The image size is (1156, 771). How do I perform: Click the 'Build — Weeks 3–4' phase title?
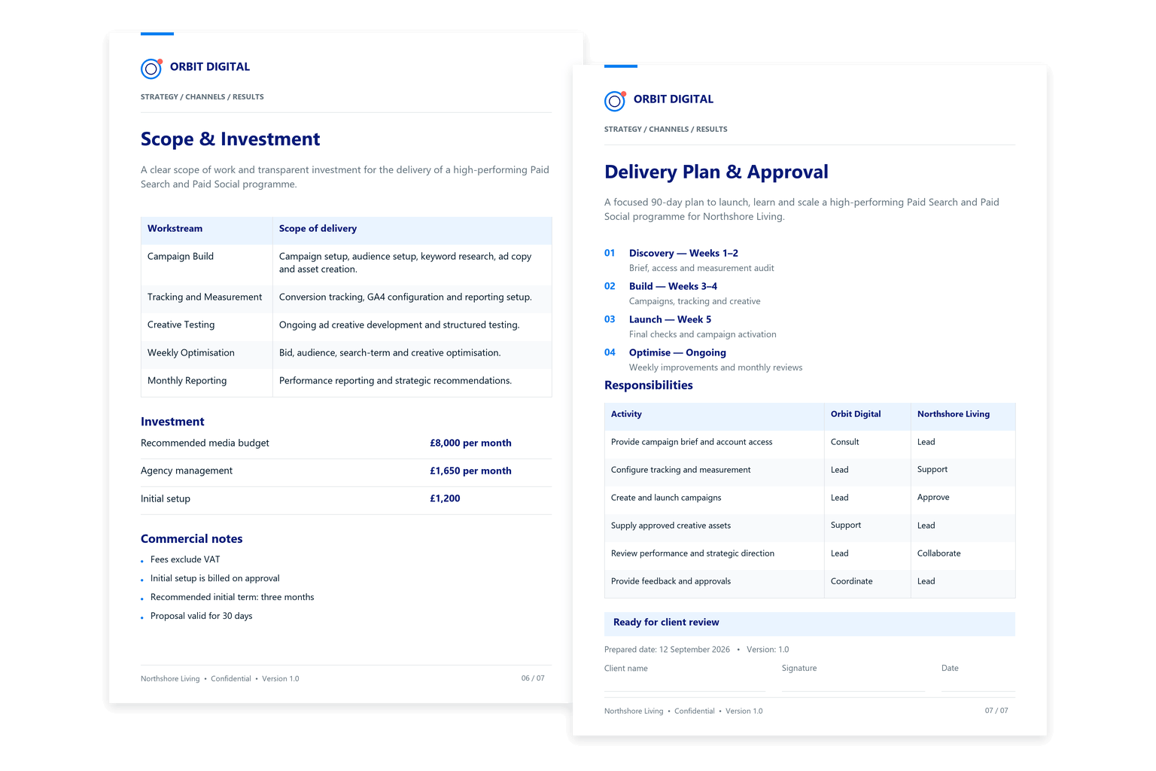[673, 287]
